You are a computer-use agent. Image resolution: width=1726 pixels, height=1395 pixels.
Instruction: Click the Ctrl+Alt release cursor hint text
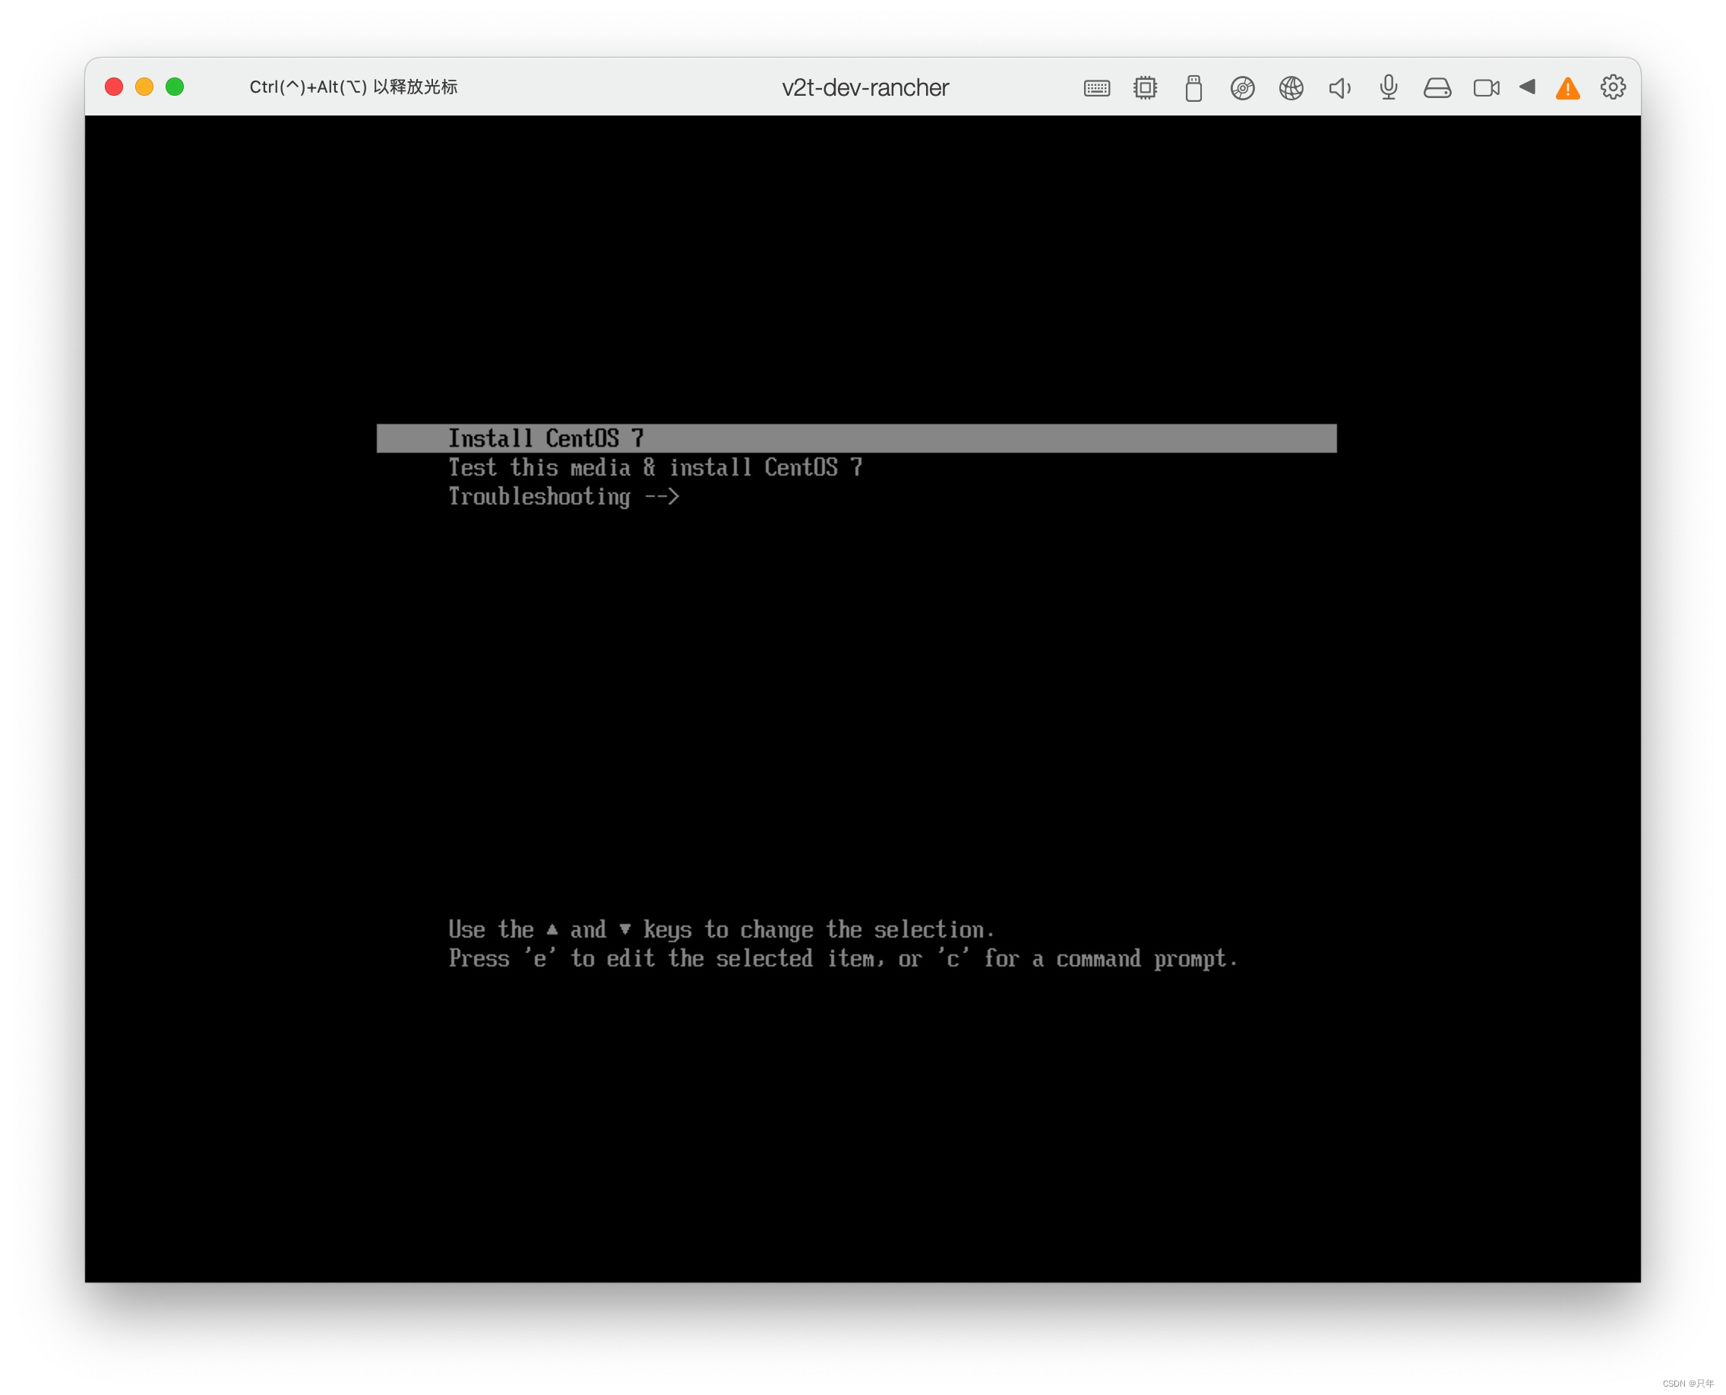point(353,87)
